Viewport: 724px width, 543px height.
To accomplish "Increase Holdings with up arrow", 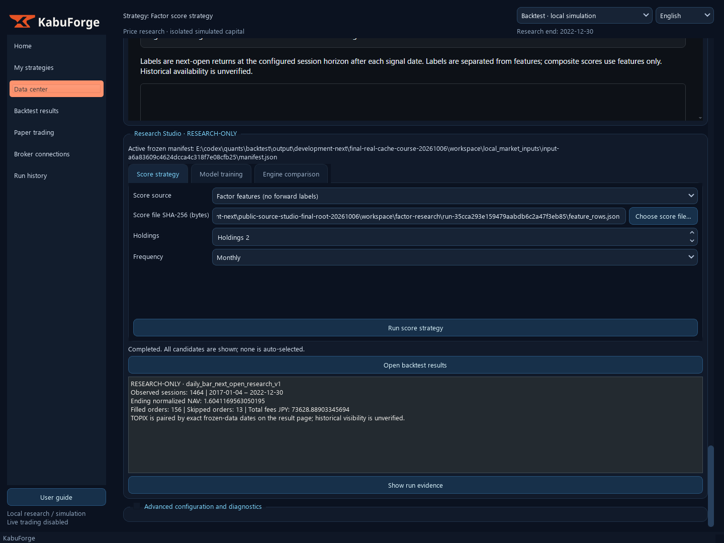I will (x=692, y=233).
